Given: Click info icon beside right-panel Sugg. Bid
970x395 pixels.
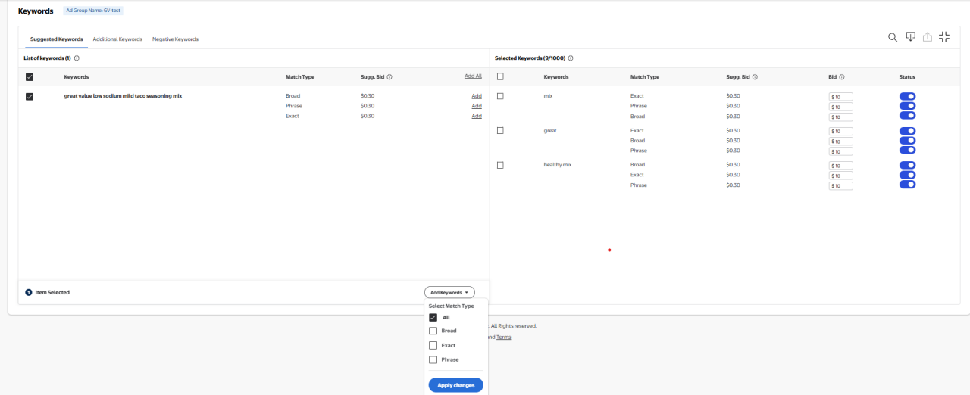Looking at the screenshot, I should click(756, 77).
